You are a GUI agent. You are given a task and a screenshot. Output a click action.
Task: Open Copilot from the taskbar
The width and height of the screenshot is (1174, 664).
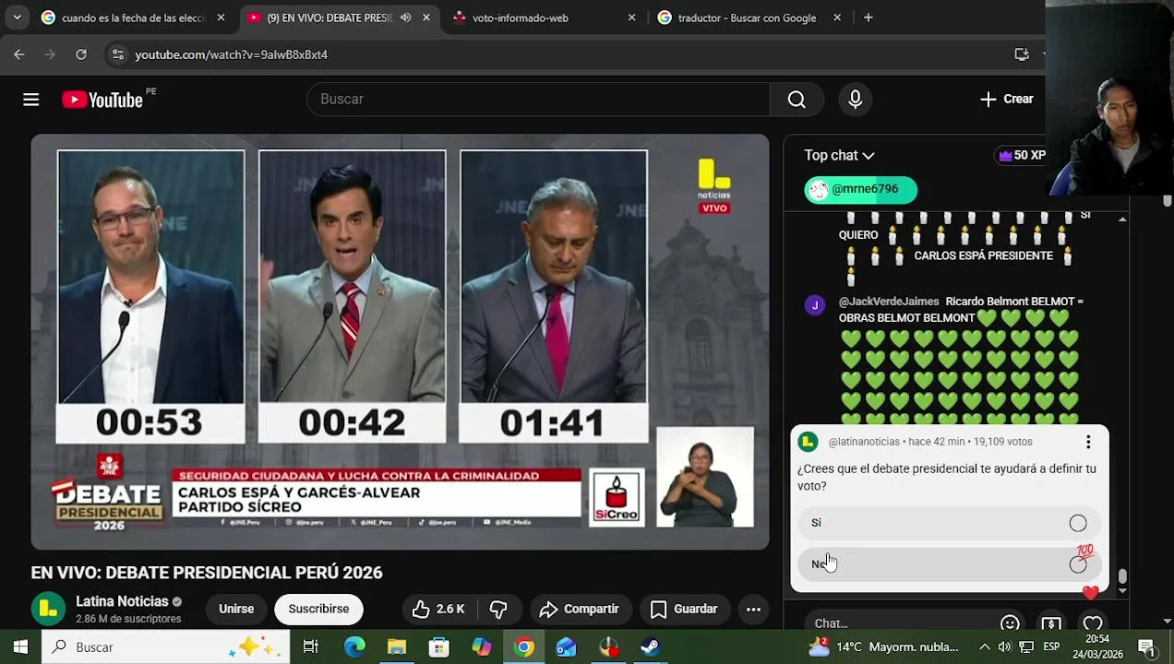[482, 647]
